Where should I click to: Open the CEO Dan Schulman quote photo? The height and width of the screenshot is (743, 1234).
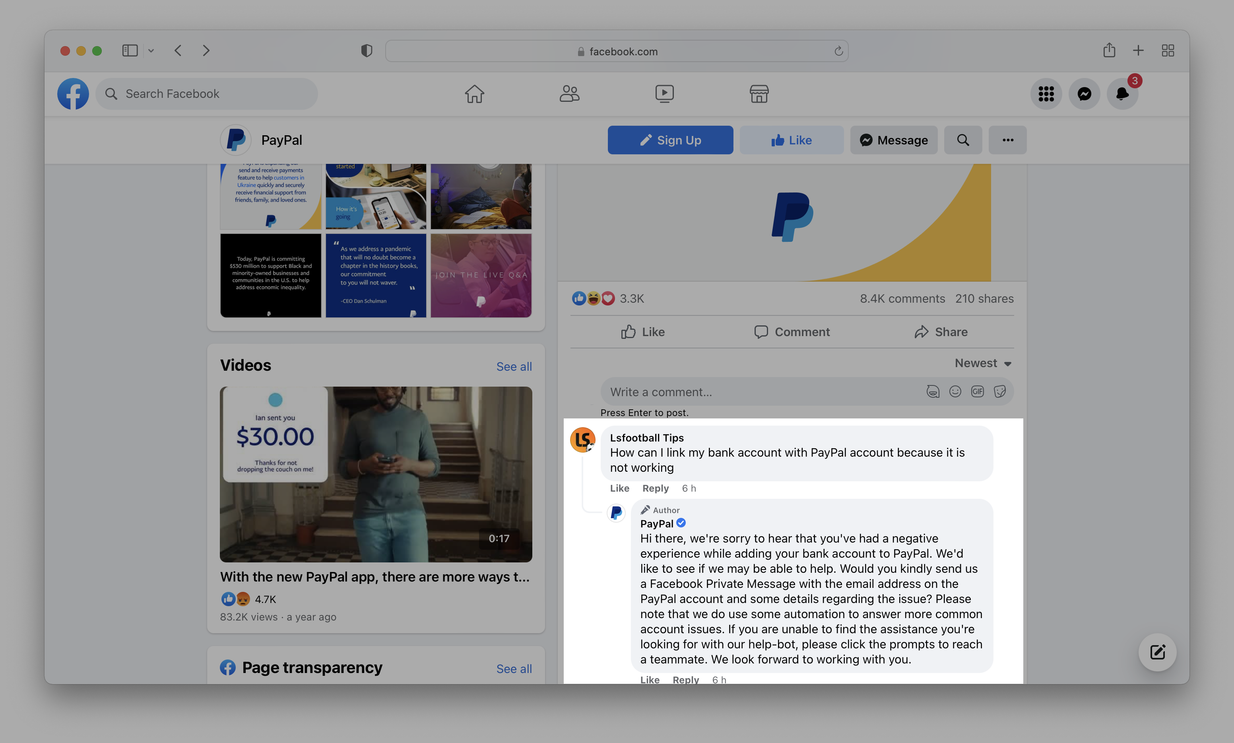tap(376, 275)
